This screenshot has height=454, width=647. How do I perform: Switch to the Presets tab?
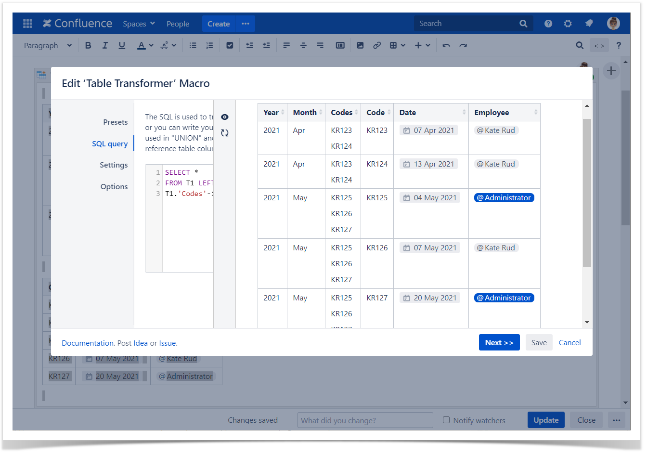[x=115, y=122]
